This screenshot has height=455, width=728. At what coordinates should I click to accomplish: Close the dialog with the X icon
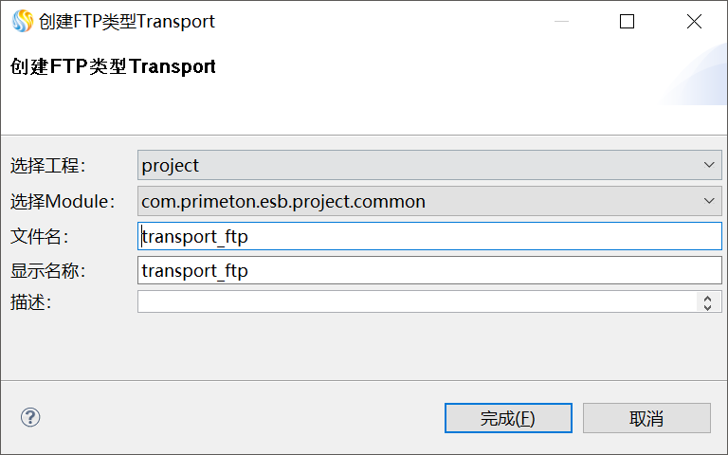694,21
